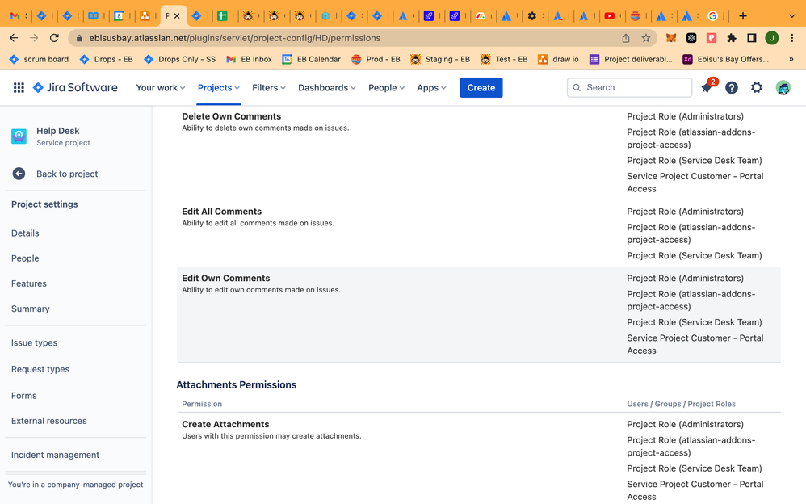Open the user profile avatar in Jira header
This screenshot has width=806, height=504.
tap(783, 87)
